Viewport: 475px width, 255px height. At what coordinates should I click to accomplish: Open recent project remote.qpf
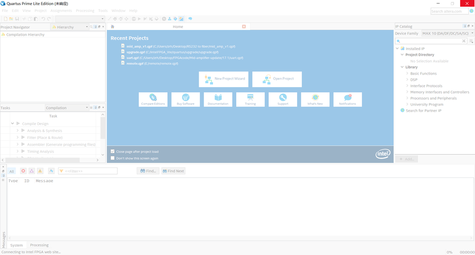point(152,63)
